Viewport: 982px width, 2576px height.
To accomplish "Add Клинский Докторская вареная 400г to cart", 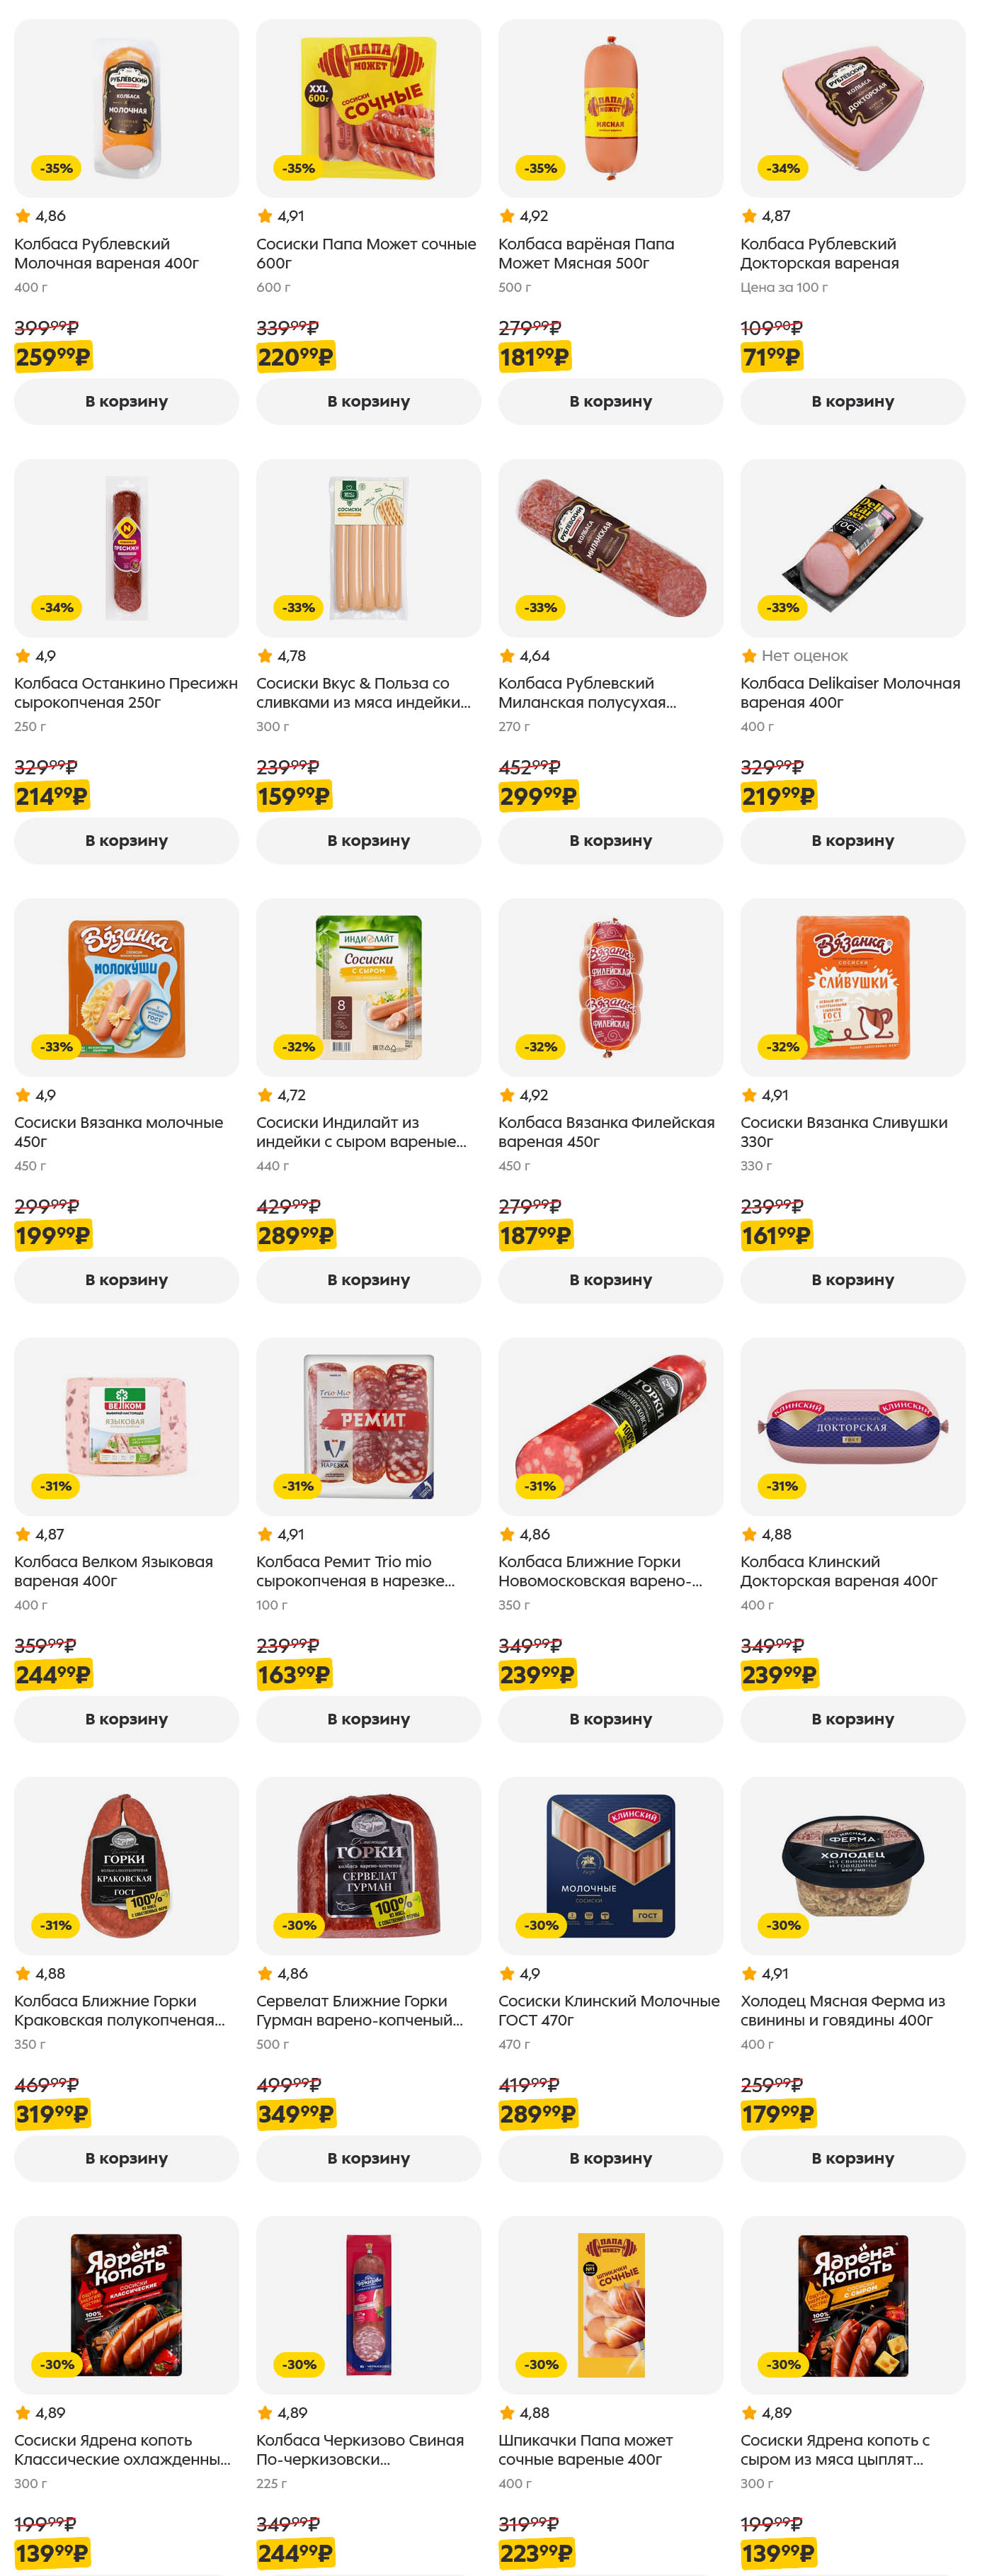I will tap(852, 1718).
